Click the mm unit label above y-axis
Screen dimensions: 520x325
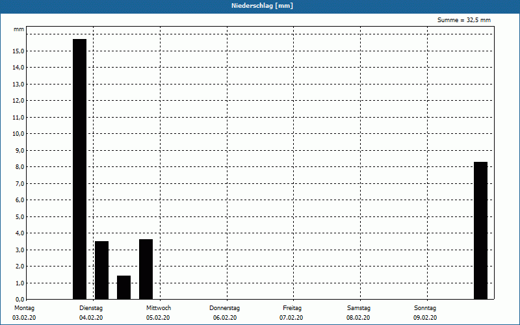click(x=19, y=30)
